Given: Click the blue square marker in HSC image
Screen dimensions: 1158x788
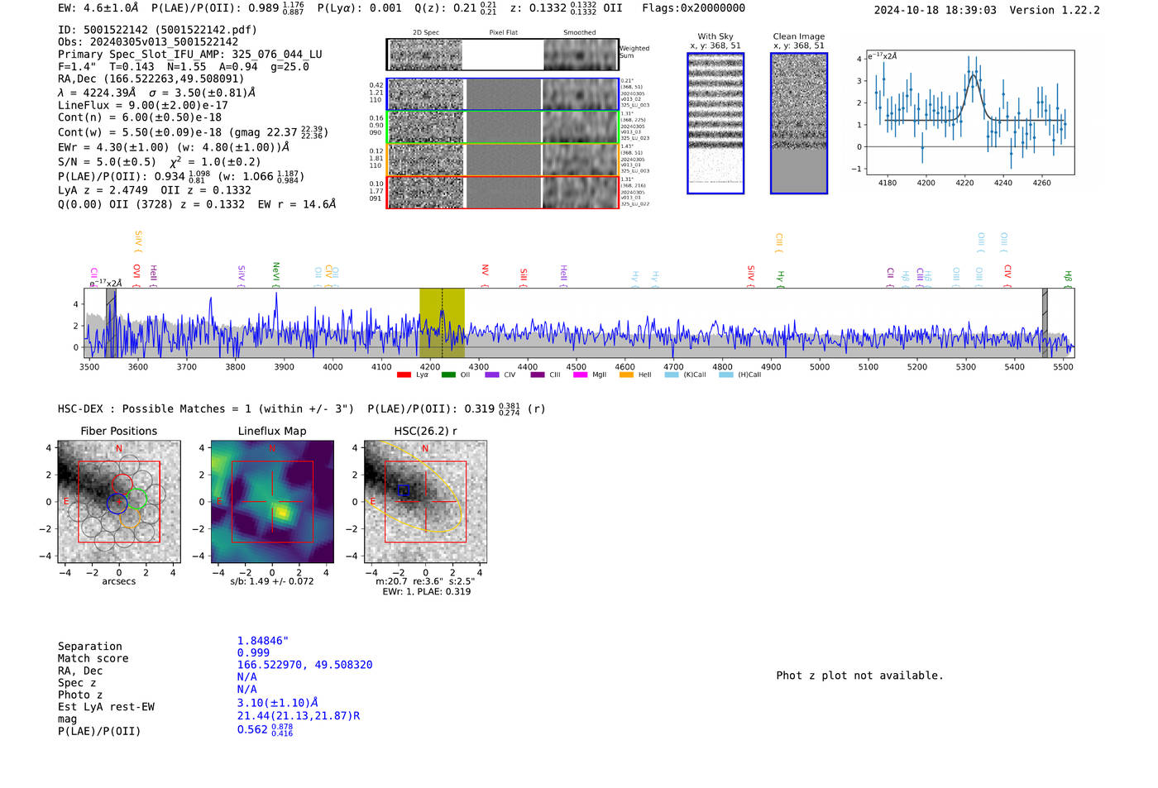Looking at the screenshot, I should (404, 490).
